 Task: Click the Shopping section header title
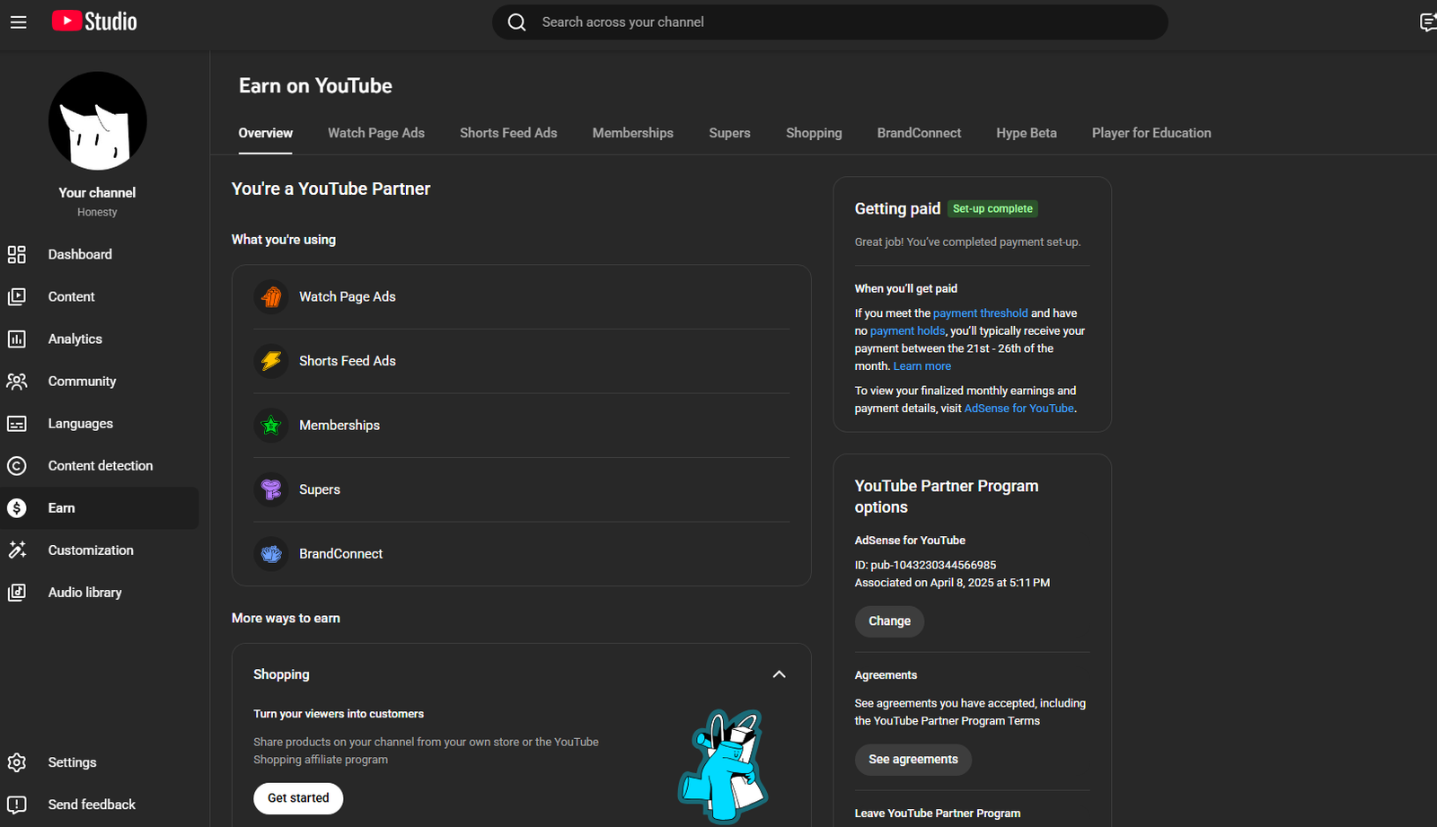[x=281, y=674]
